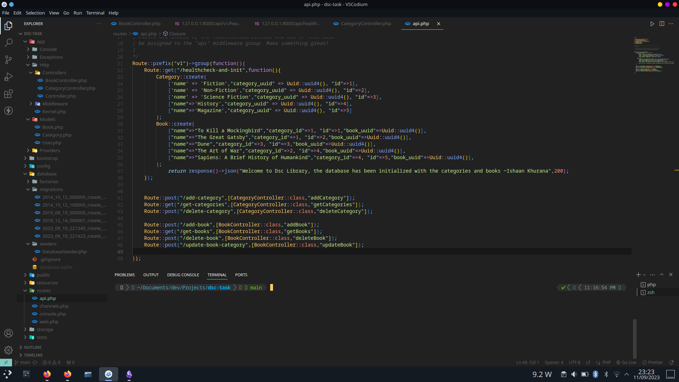Click Prettier in status bar
The image size is (679, 382).
[653, 363]
